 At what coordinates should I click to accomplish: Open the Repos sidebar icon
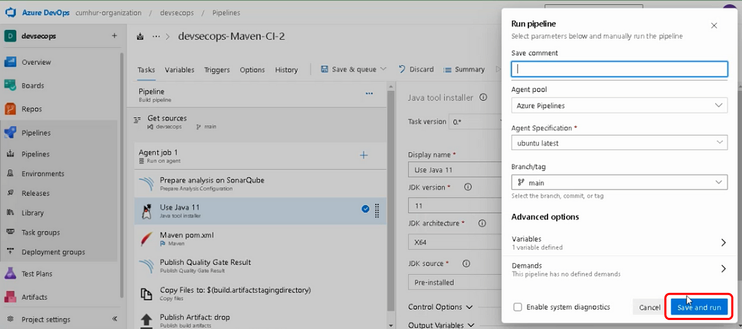pos(11,109)
